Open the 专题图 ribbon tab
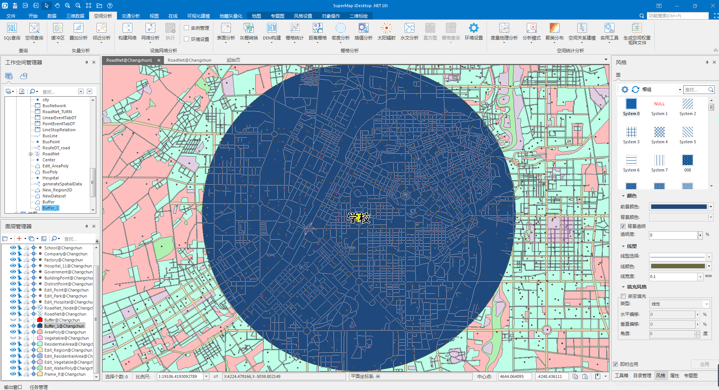 [x=278, y=16]
